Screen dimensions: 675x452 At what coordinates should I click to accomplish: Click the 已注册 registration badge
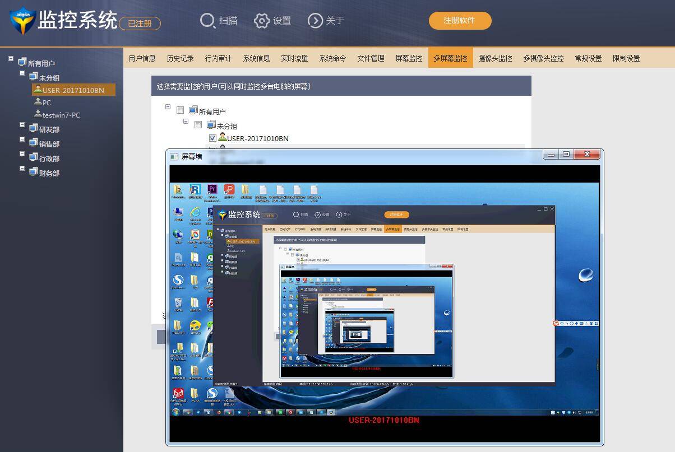[x=140, y=24]
